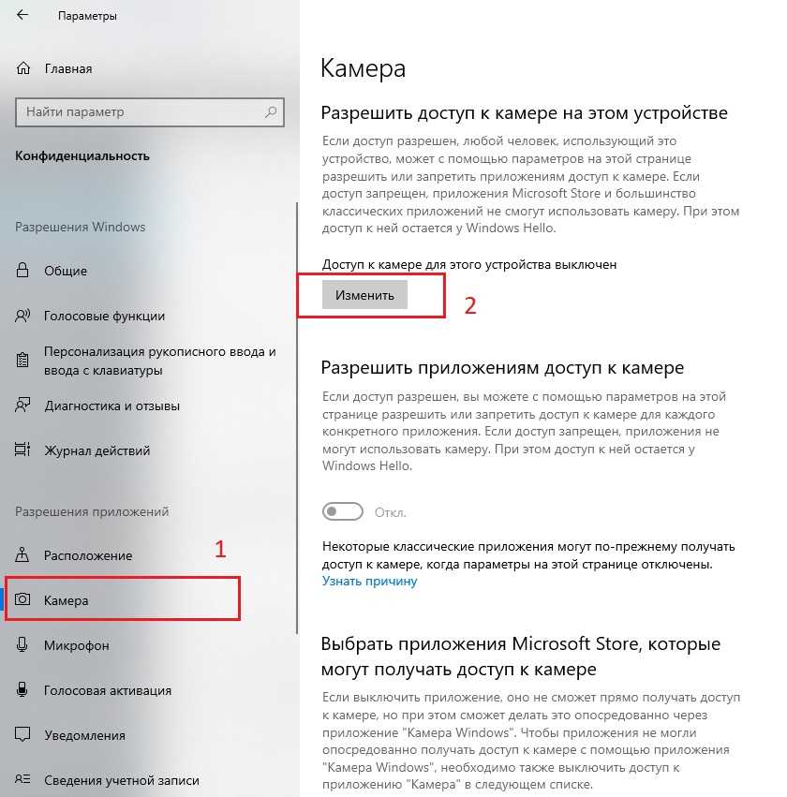
Task: Open Голосовая активация settings page
Action: click(108, 689)
